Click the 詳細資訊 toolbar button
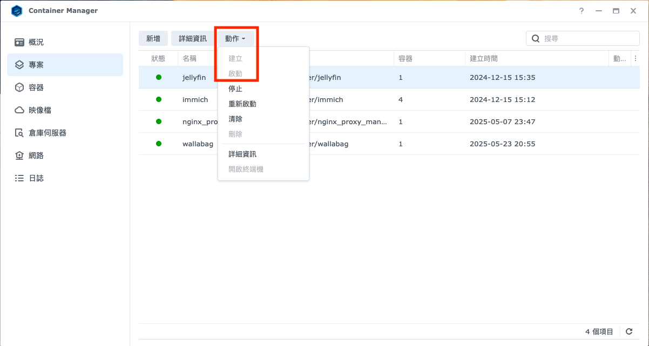The width and height of the screenshot is (649, 346). coord(193,38)
